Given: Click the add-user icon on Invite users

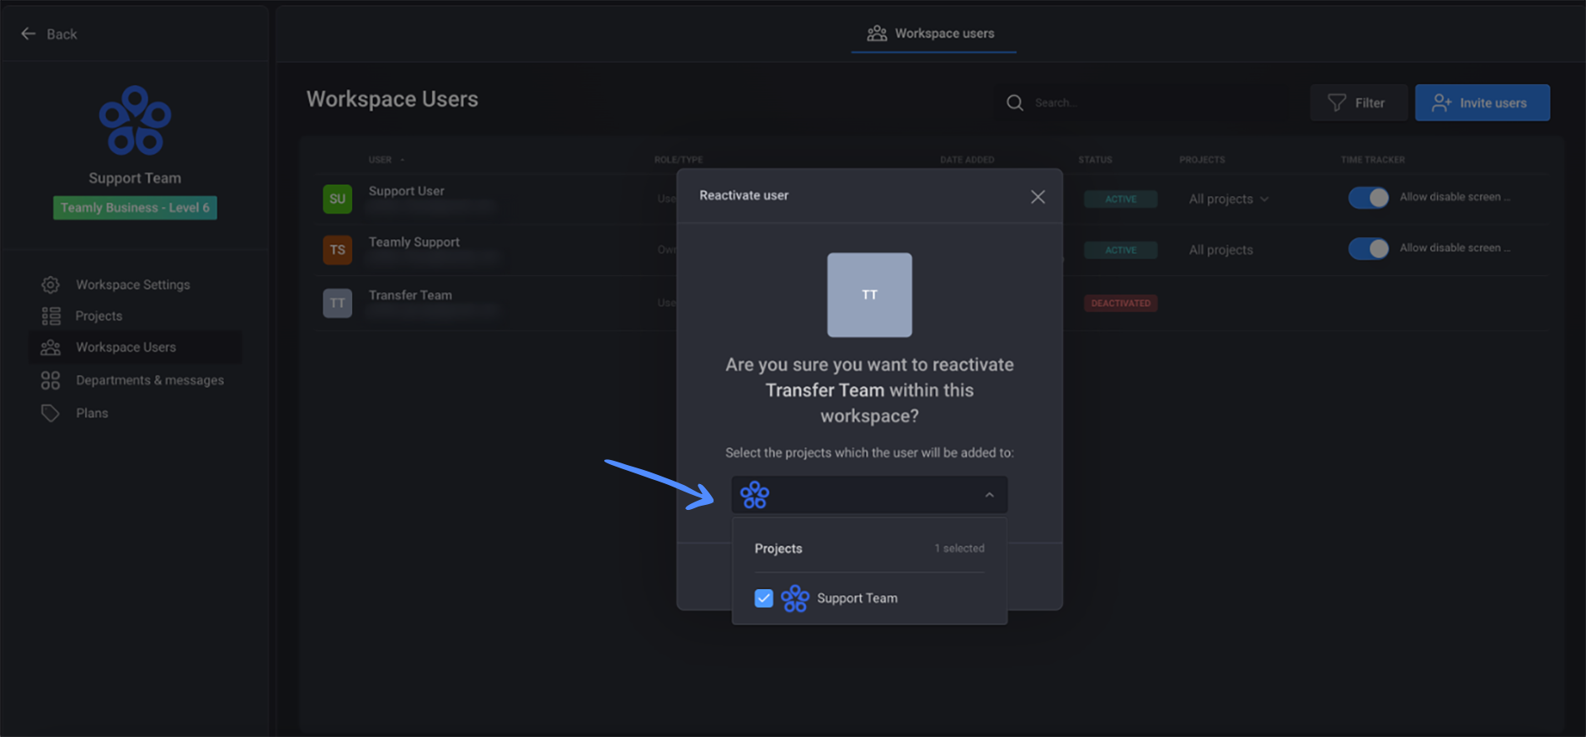Looking at the screenshot, I should [1442, 103].
